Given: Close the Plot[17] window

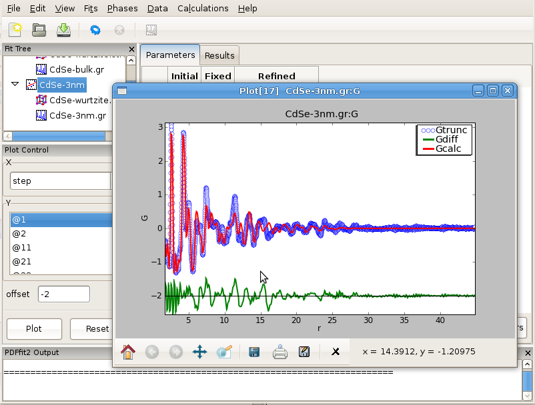Looking at the screenshot, I should (508, 91).
